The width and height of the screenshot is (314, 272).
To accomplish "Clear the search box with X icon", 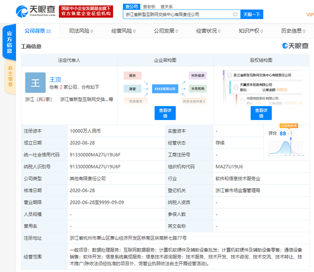I will (235, 14).
